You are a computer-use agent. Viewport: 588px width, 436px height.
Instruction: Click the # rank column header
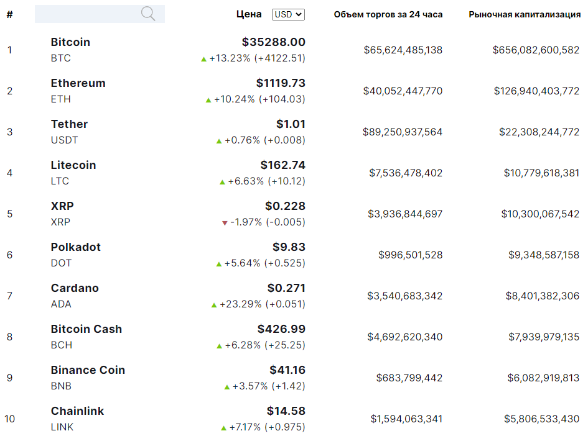coord(9,14)
